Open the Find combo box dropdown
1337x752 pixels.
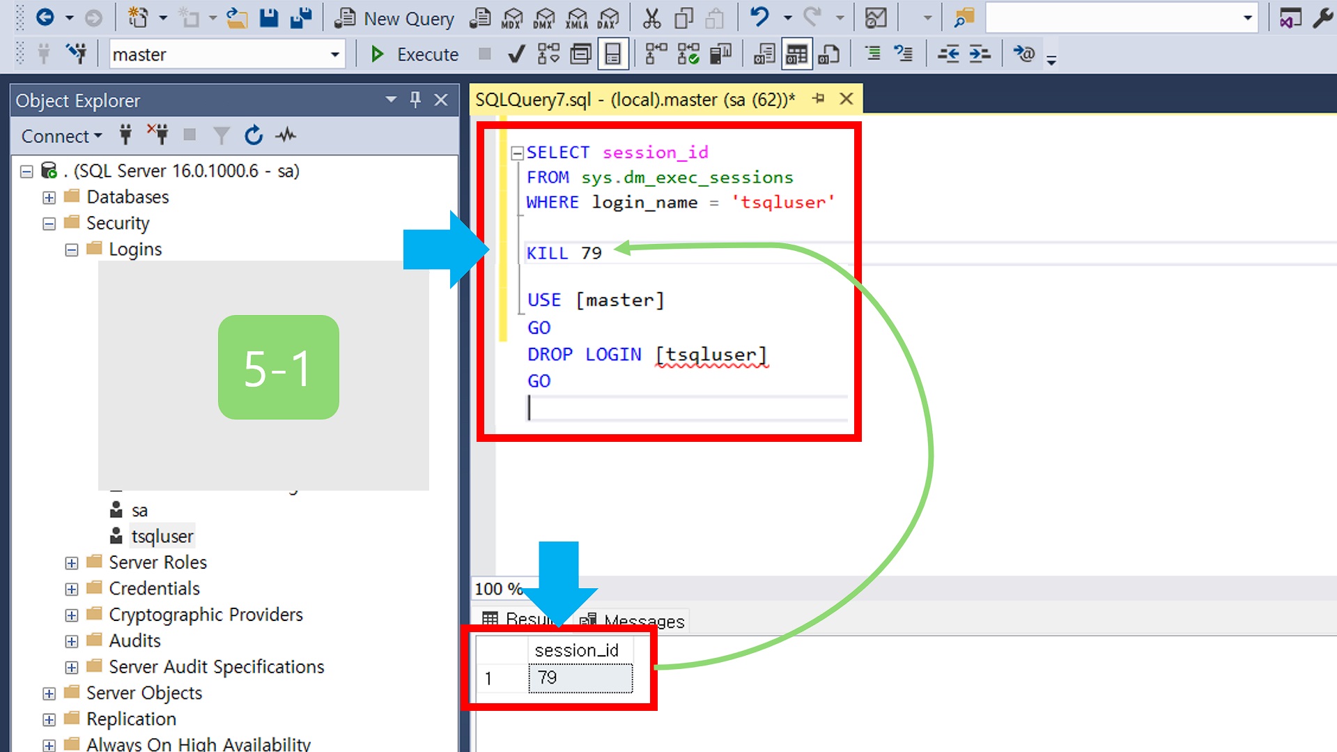coord(1247,18)
